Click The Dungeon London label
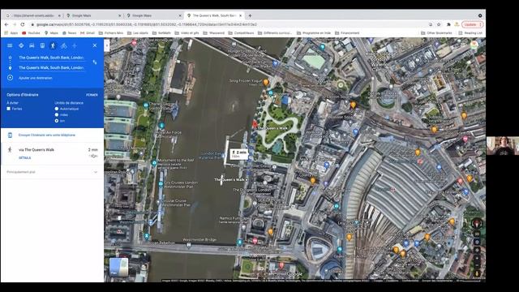This screenshot has height=292, width=519. pyautogui.click(x=252, y=190)
